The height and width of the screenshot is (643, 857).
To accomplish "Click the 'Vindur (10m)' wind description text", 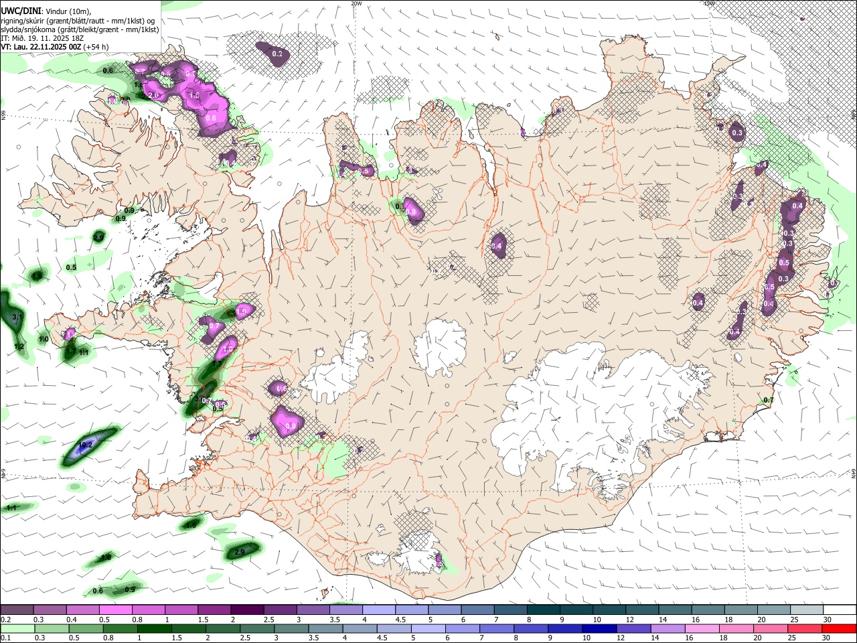I will [x=68, y=11].
